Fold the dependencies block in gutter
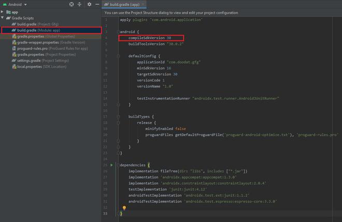Image resolution: width=342 pixels, height=222 pixels. [118, 166]
